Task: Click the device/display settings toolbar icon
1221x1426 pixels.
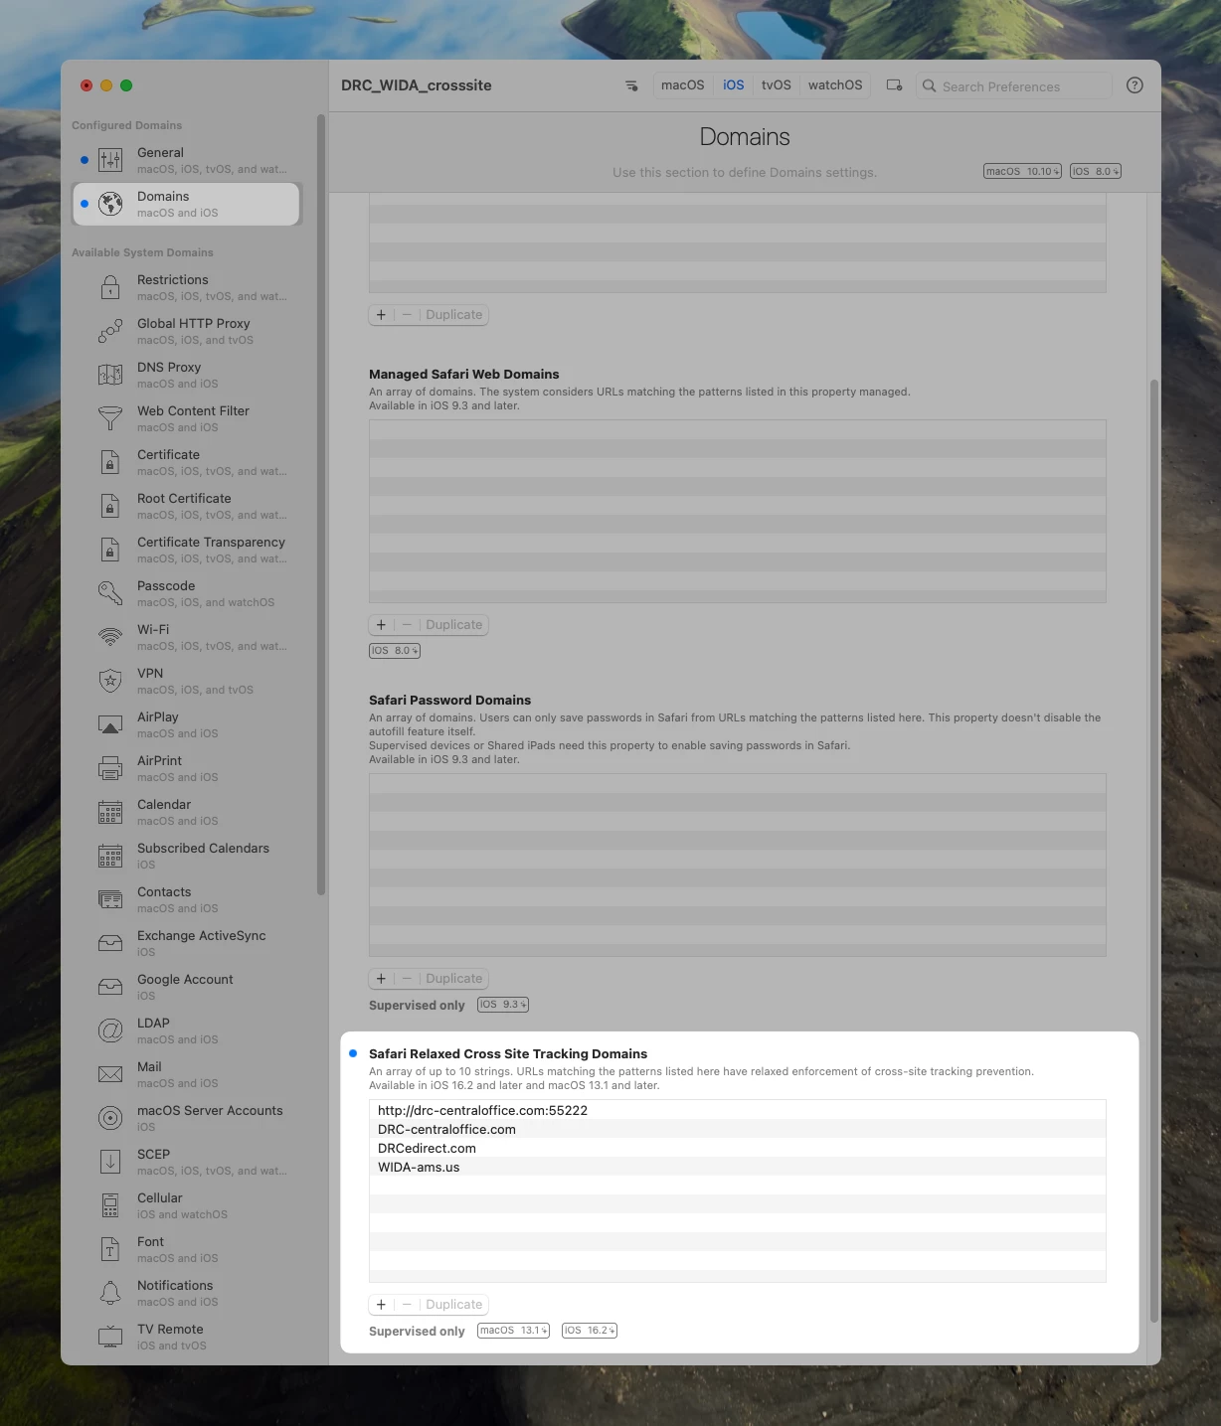Action: 895,85
